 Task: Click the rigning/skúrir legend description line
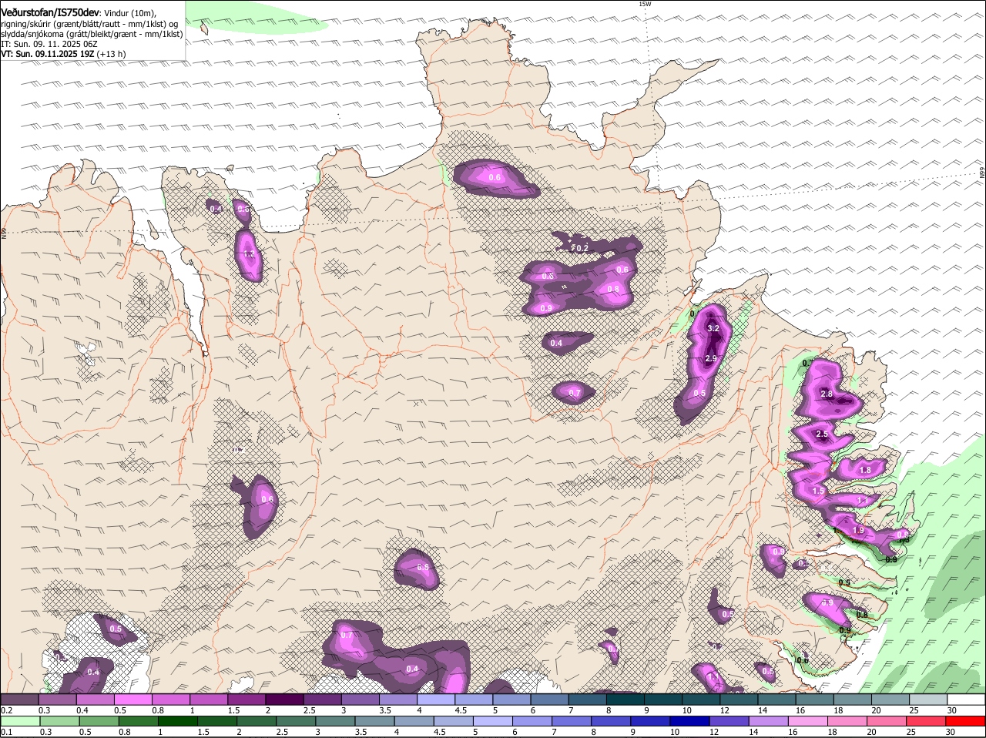pyautogui.click(x=89, y=24)
